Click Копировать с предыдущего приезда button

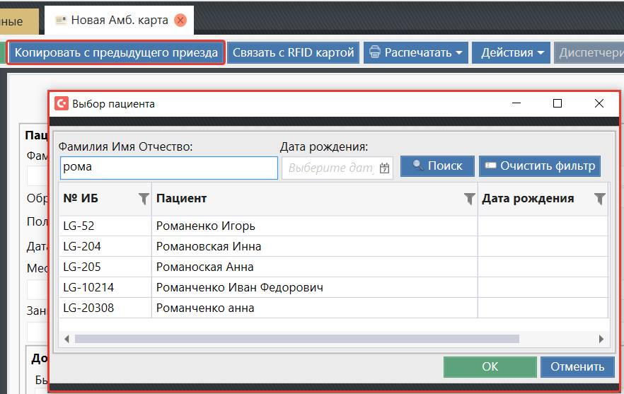116,53
